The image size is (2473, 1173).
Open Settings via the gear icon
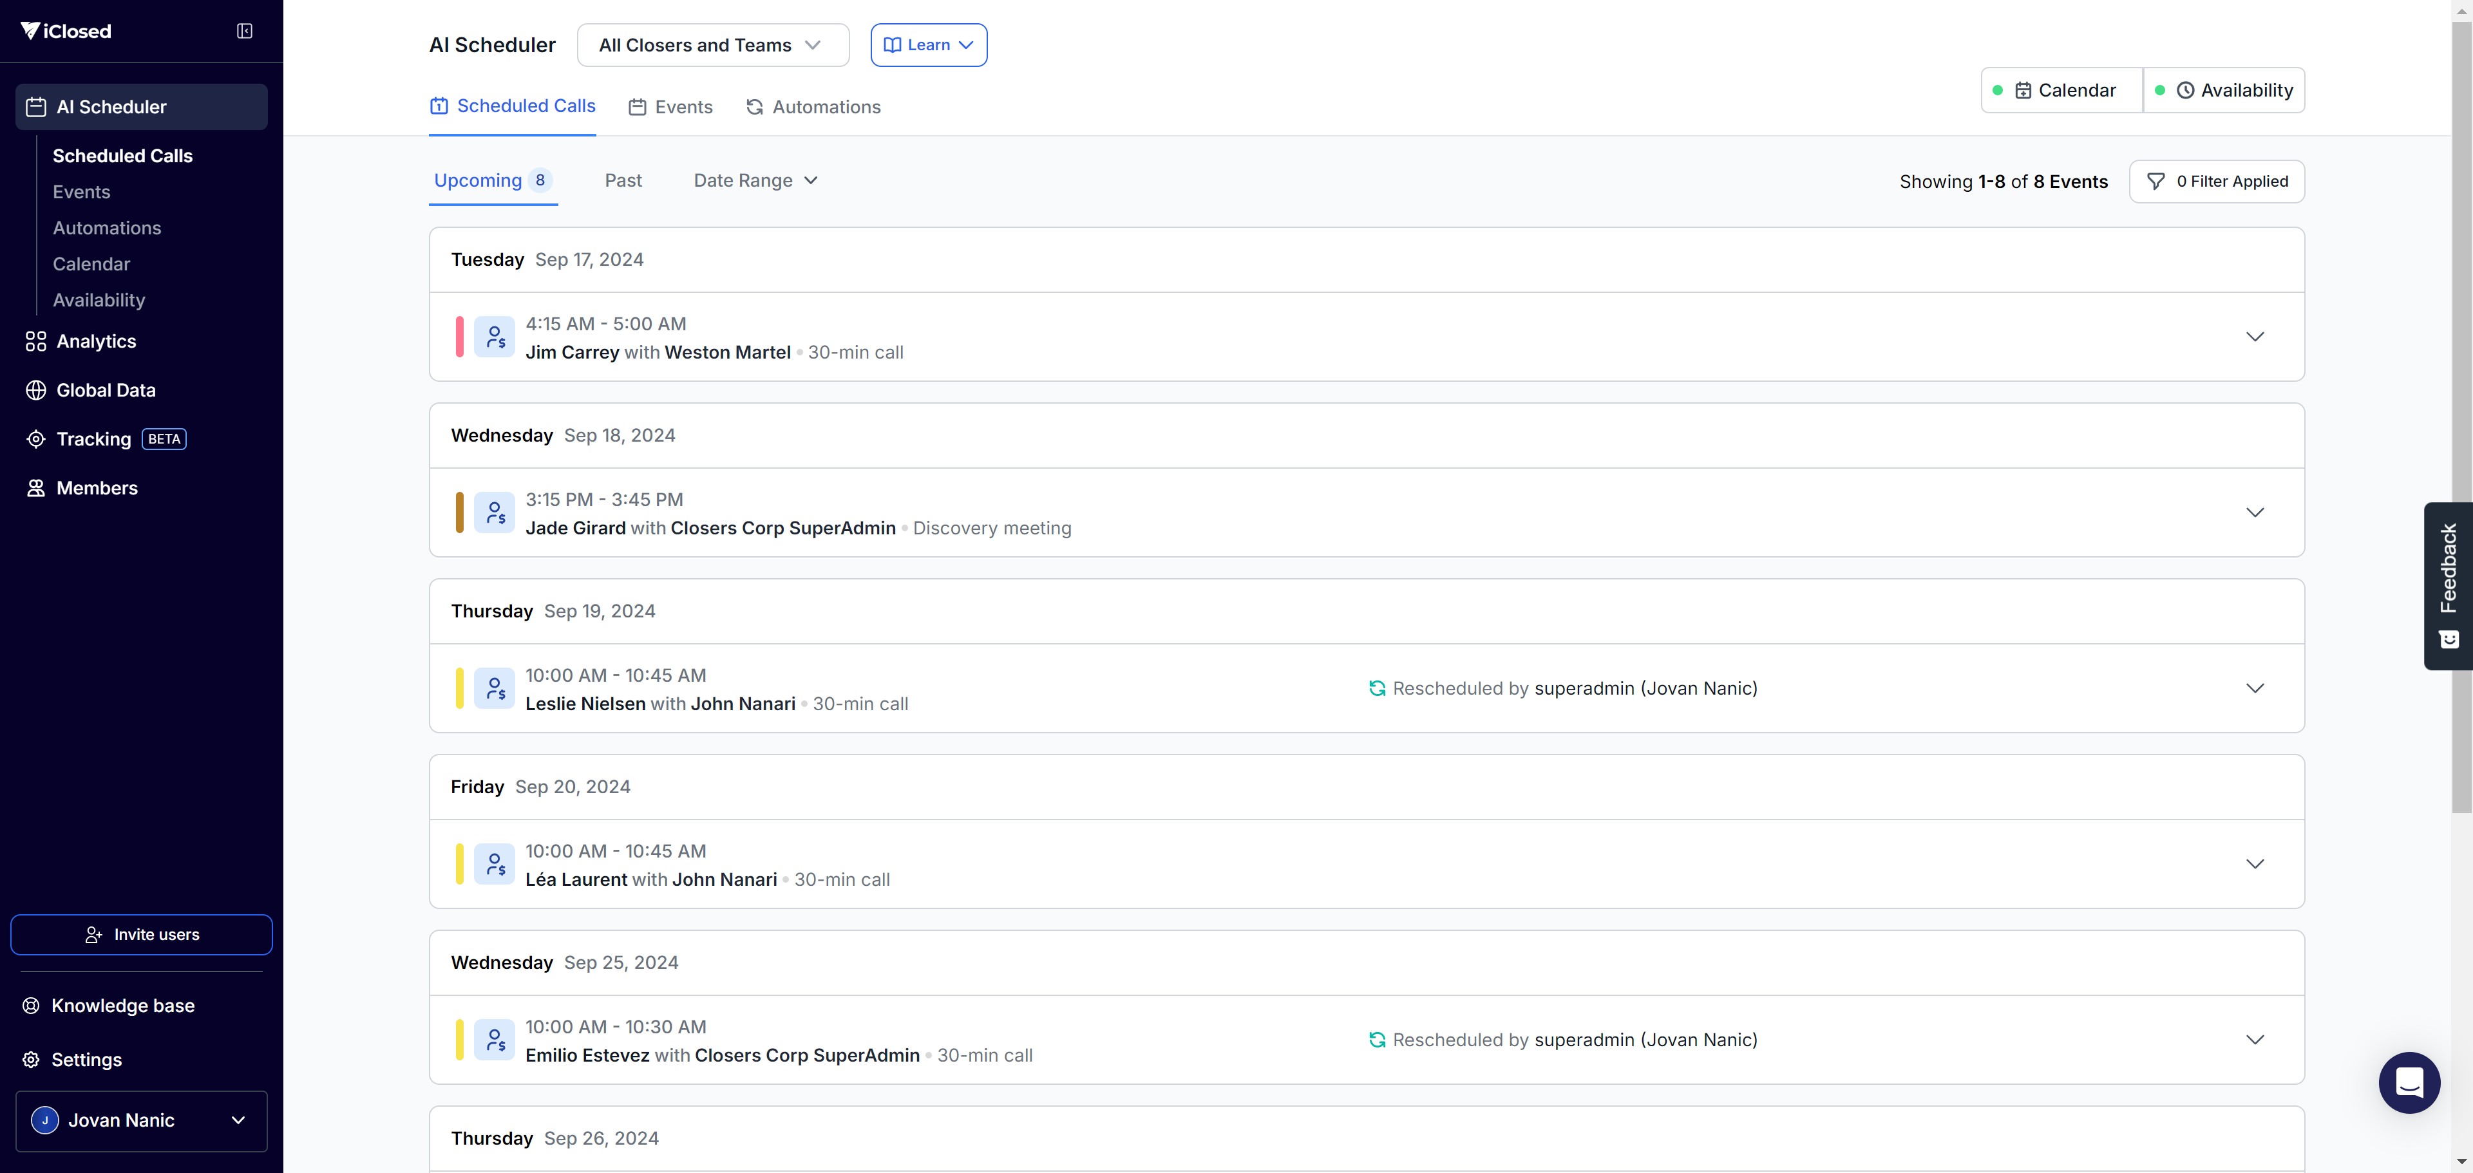[32, 1060]
